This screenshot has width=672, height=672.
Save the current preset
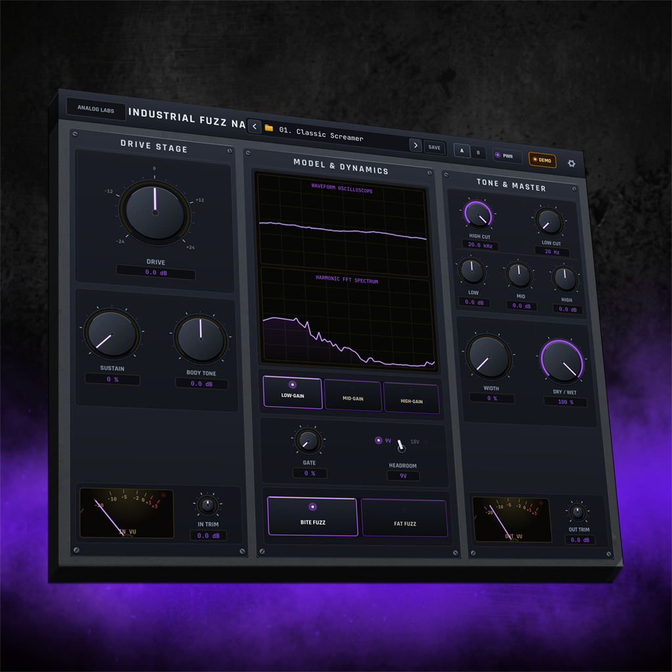(434, 148)
